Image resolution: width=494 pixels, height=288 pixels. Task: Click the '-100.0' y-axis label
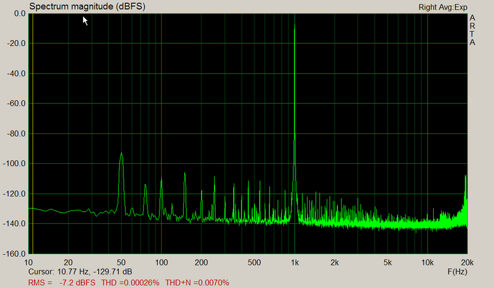[15, 164]
